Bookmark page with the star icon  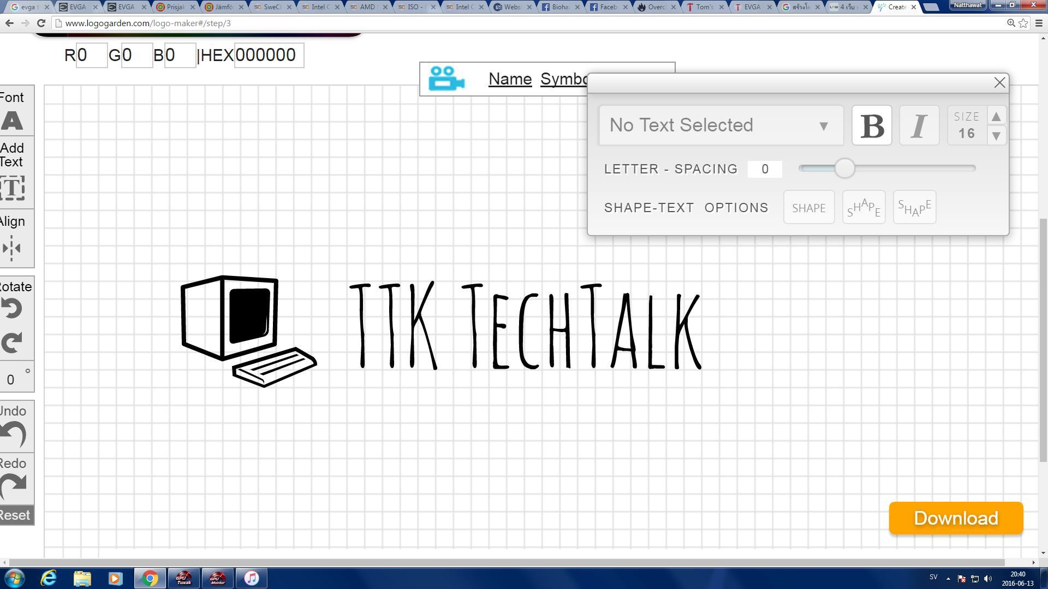pos(1023,23)
